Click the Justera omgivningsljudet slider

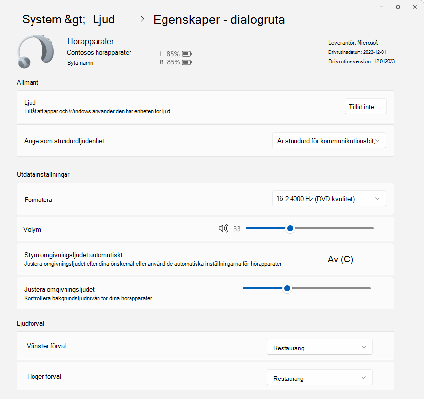tap(307, 288)
